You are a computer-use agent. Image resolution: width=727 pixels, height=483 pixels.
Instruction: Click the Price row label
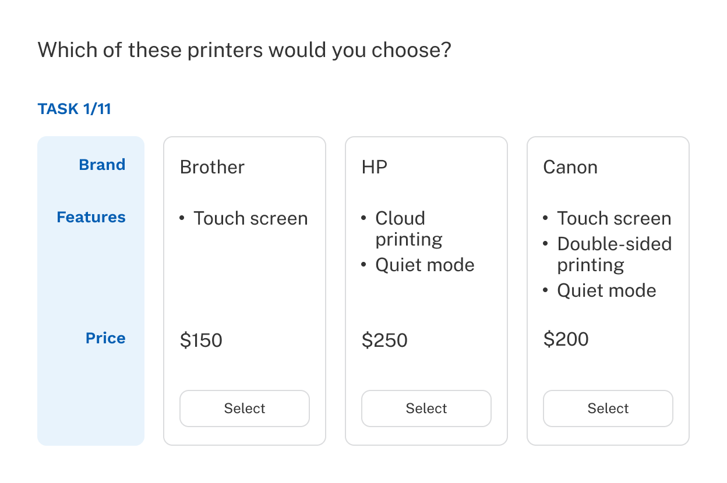[x=105, y=338]
